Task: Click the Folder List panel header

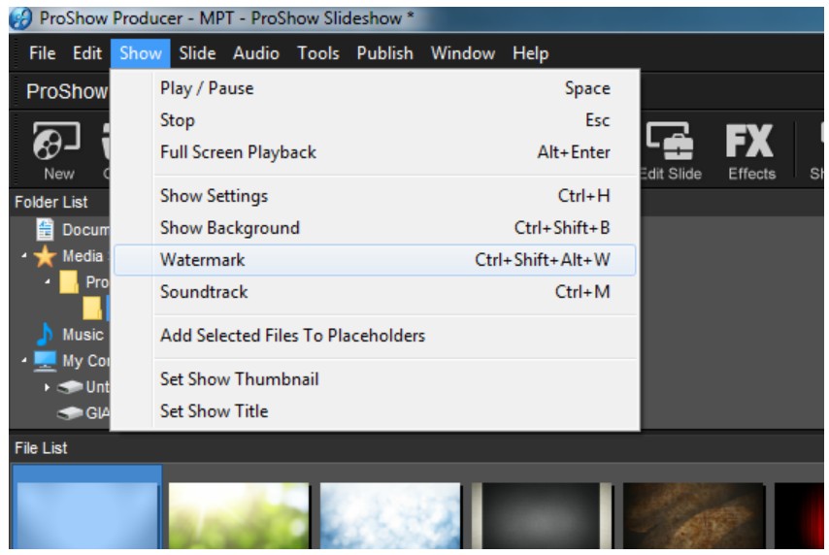Action: (51, 202)
